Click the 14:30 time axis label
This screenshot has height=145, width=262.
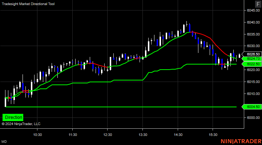[178, 134]
